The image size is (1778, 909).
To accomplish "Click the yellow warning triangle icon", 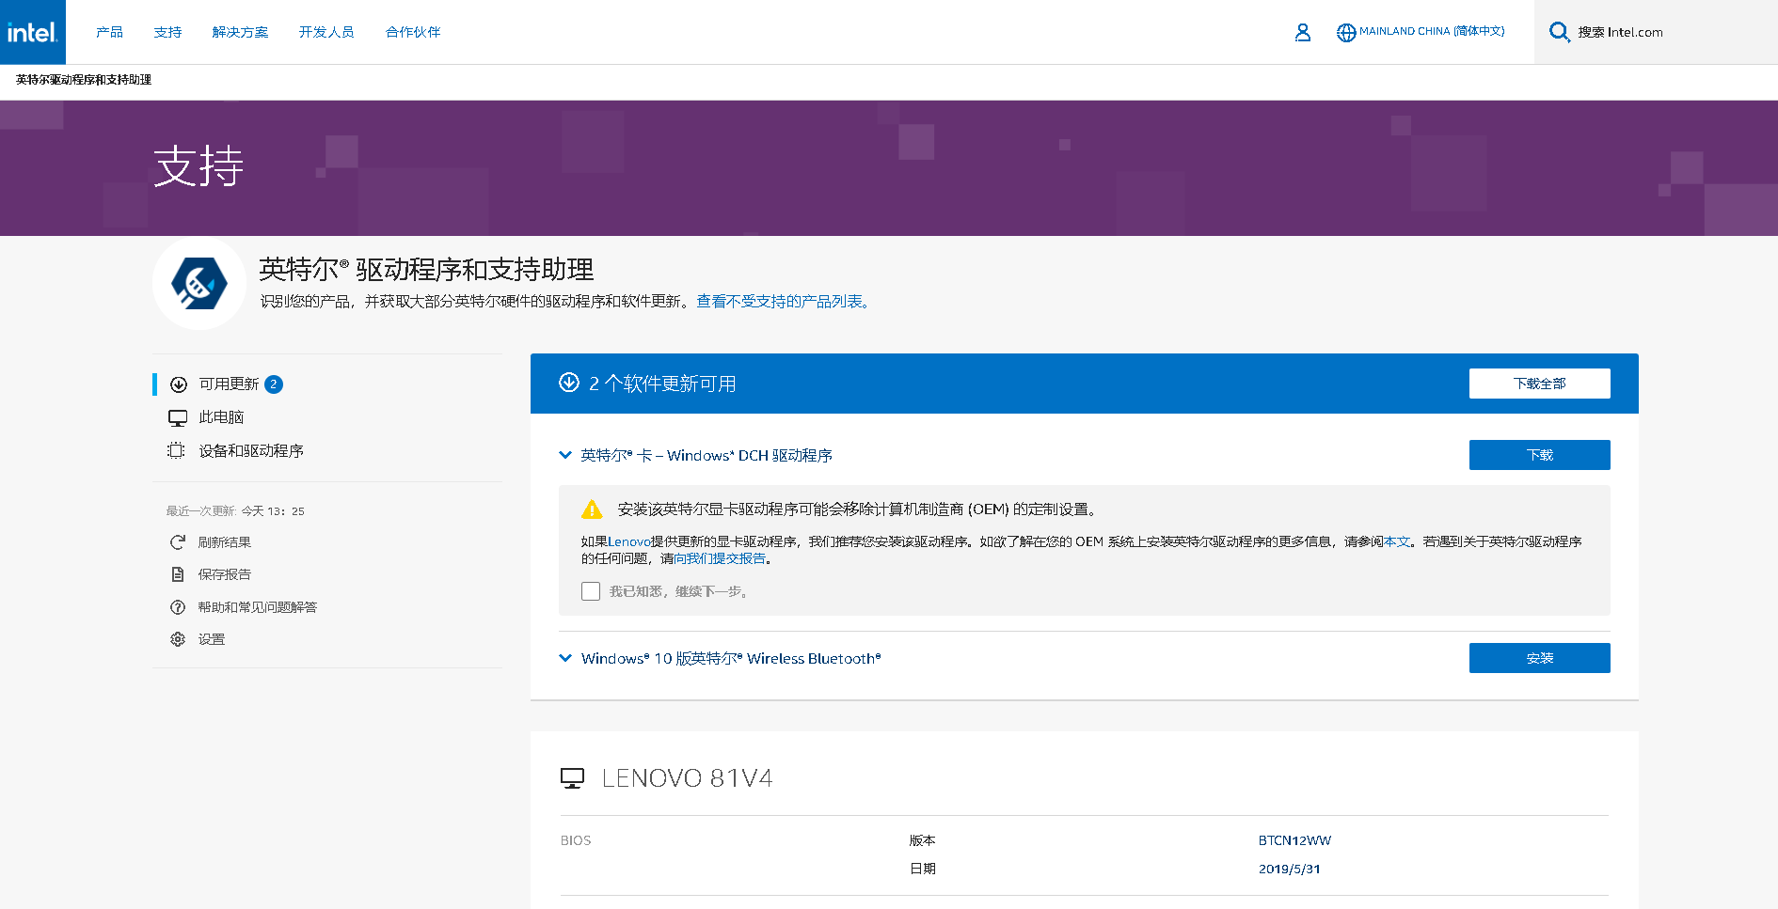I will tap(592, 509).
